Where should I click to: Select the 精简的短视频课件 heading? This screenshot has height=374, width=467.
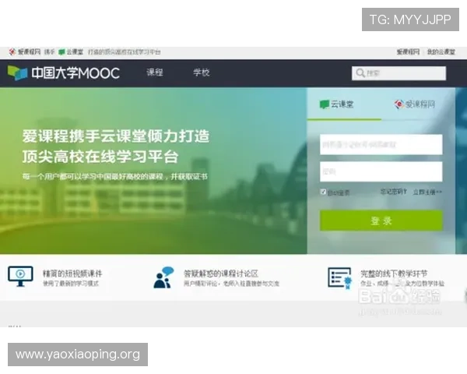[x=72, y=273]
